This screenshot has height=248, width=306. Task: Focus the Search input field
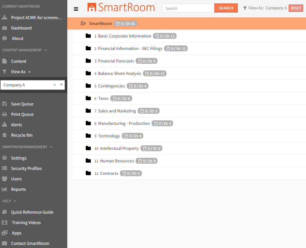188,8
